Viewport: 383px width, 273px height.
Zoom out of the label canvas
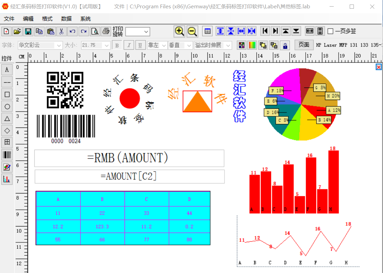pyautogui.click(x=192, y=31)
